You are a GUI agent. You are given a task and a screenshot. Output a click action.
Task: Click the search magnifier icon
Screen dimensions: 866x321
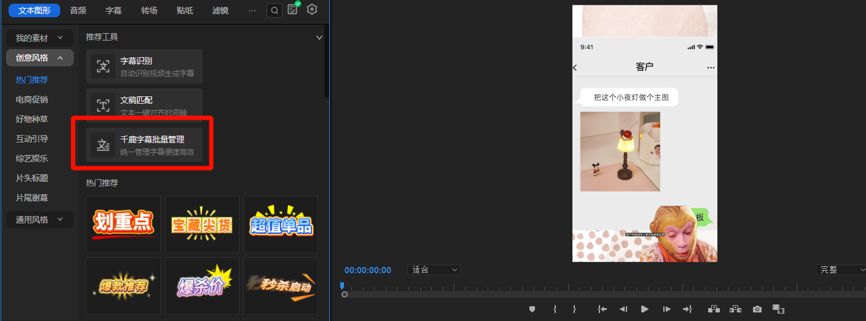[275, 10]
